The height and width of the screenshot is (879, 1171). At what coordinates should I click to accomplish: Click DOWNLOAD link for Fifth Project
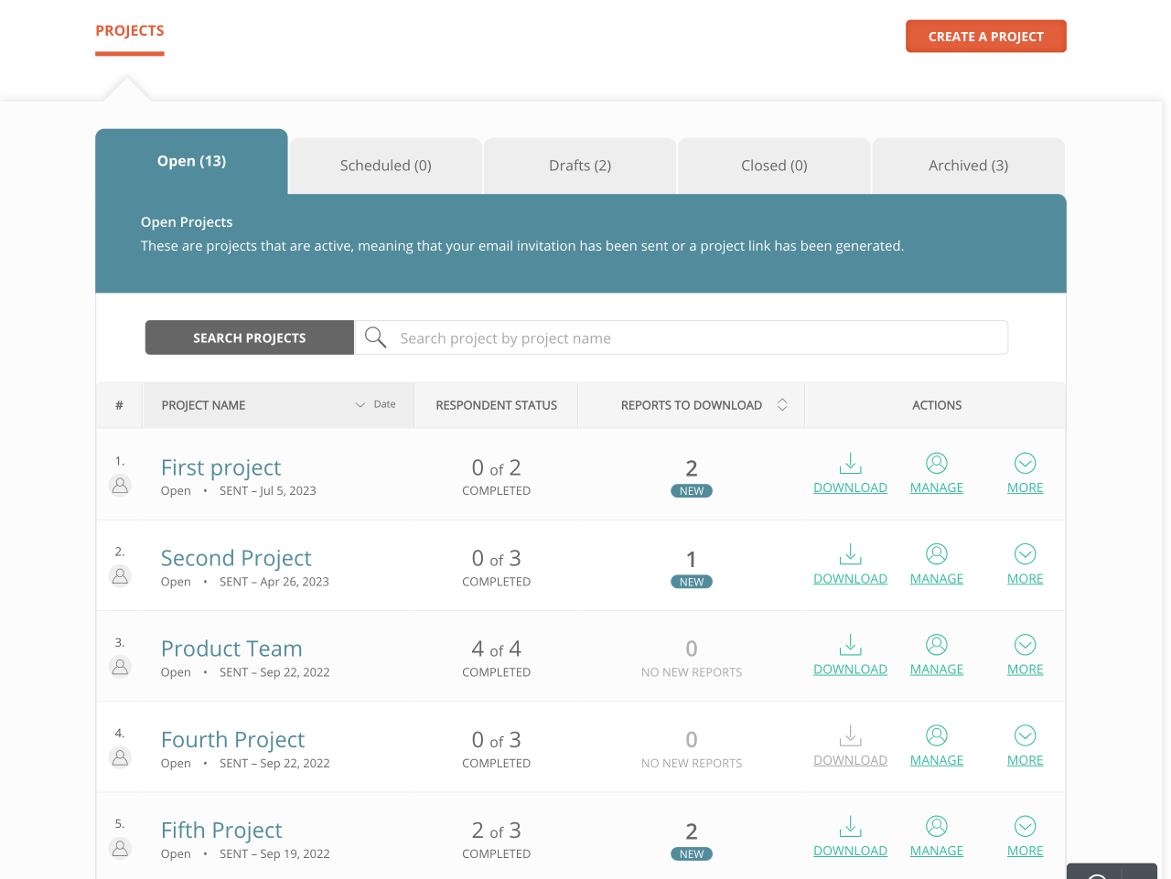[851, 851]
